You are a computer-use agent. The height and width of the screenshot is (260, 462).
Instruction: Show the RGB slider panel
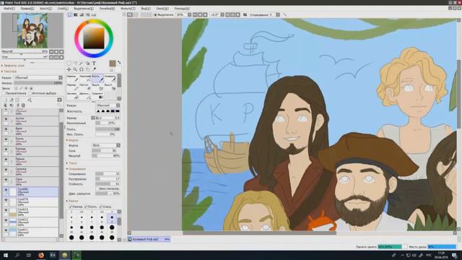click(76, 14)
